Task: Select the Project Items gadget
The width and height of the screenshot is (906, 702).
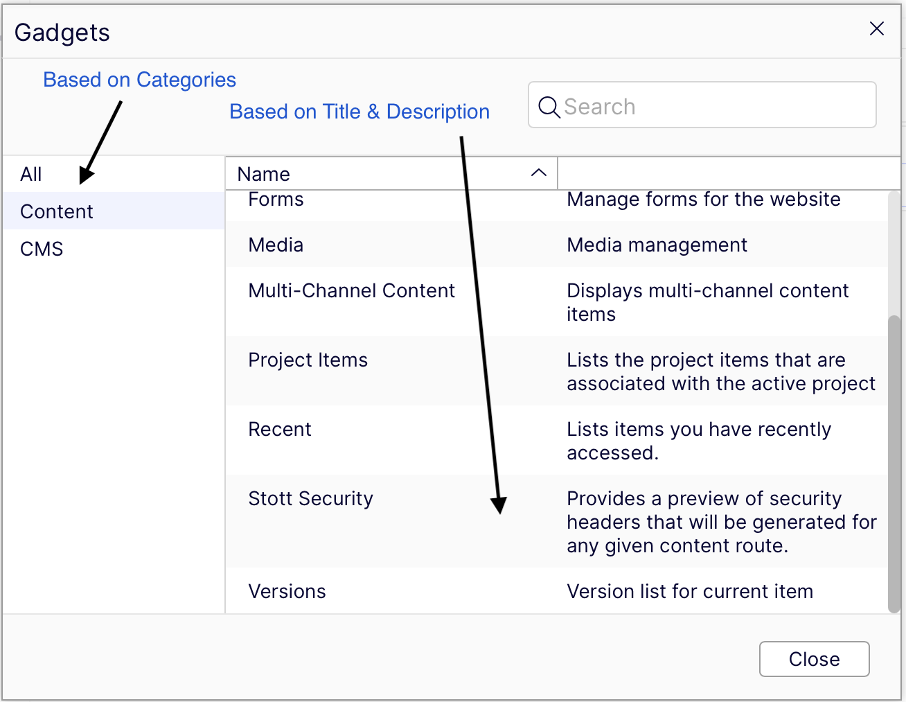Action: click(346, 360)
